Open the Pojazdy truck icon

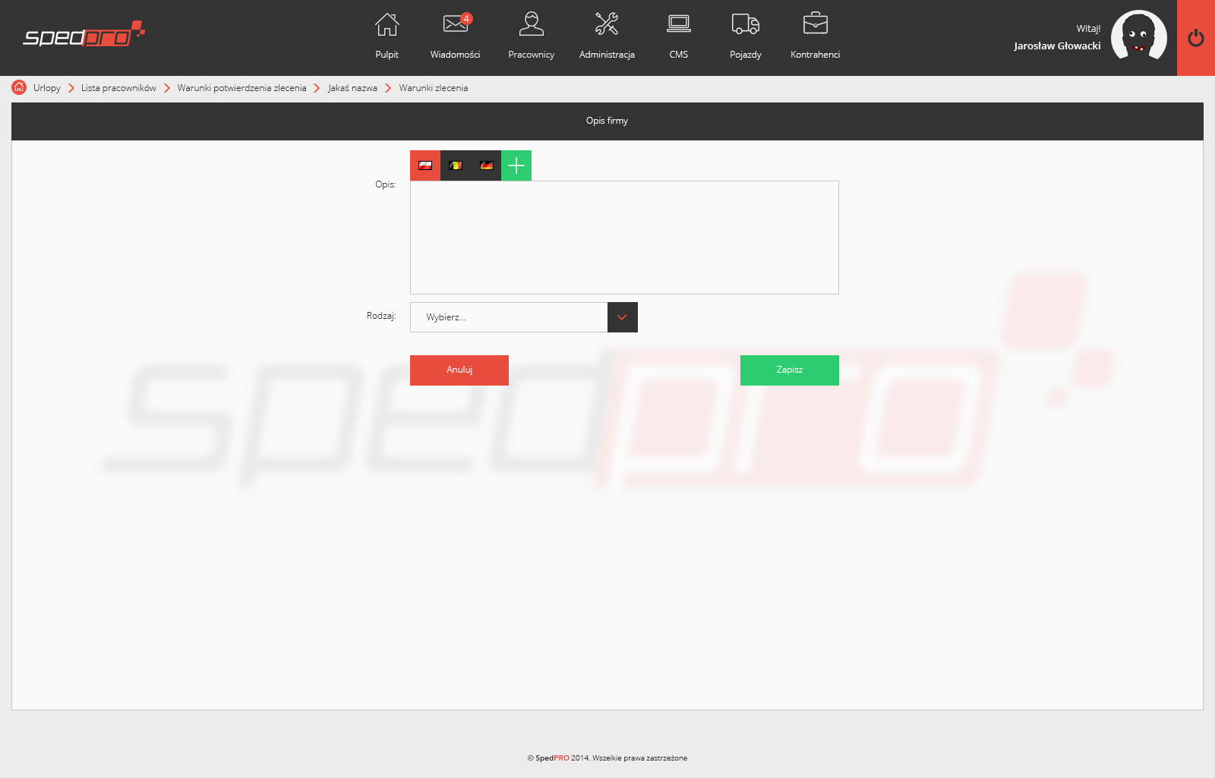click(x=745, y=25)
